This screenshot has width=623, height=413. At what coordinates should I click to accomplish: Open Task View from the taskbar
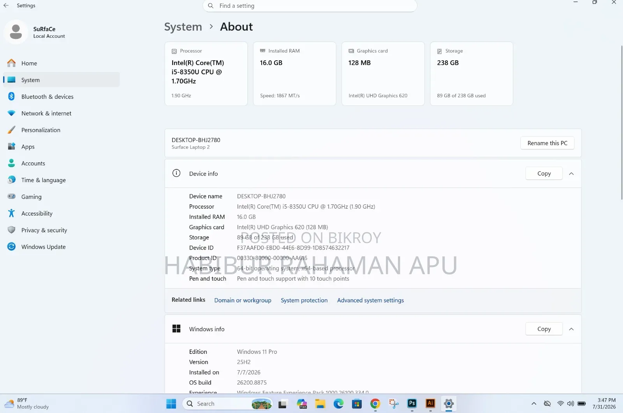tap(282, 404)
